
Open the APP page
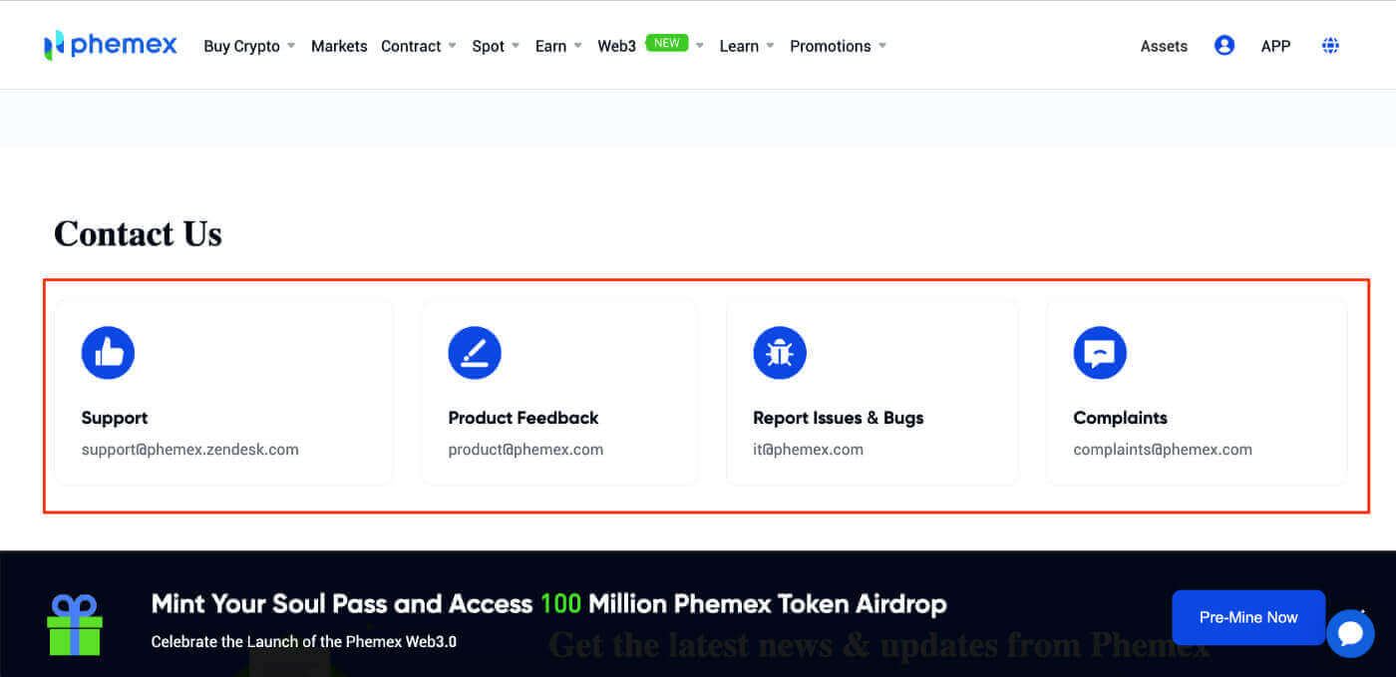pyautogui.click(x=1275, y=46)
